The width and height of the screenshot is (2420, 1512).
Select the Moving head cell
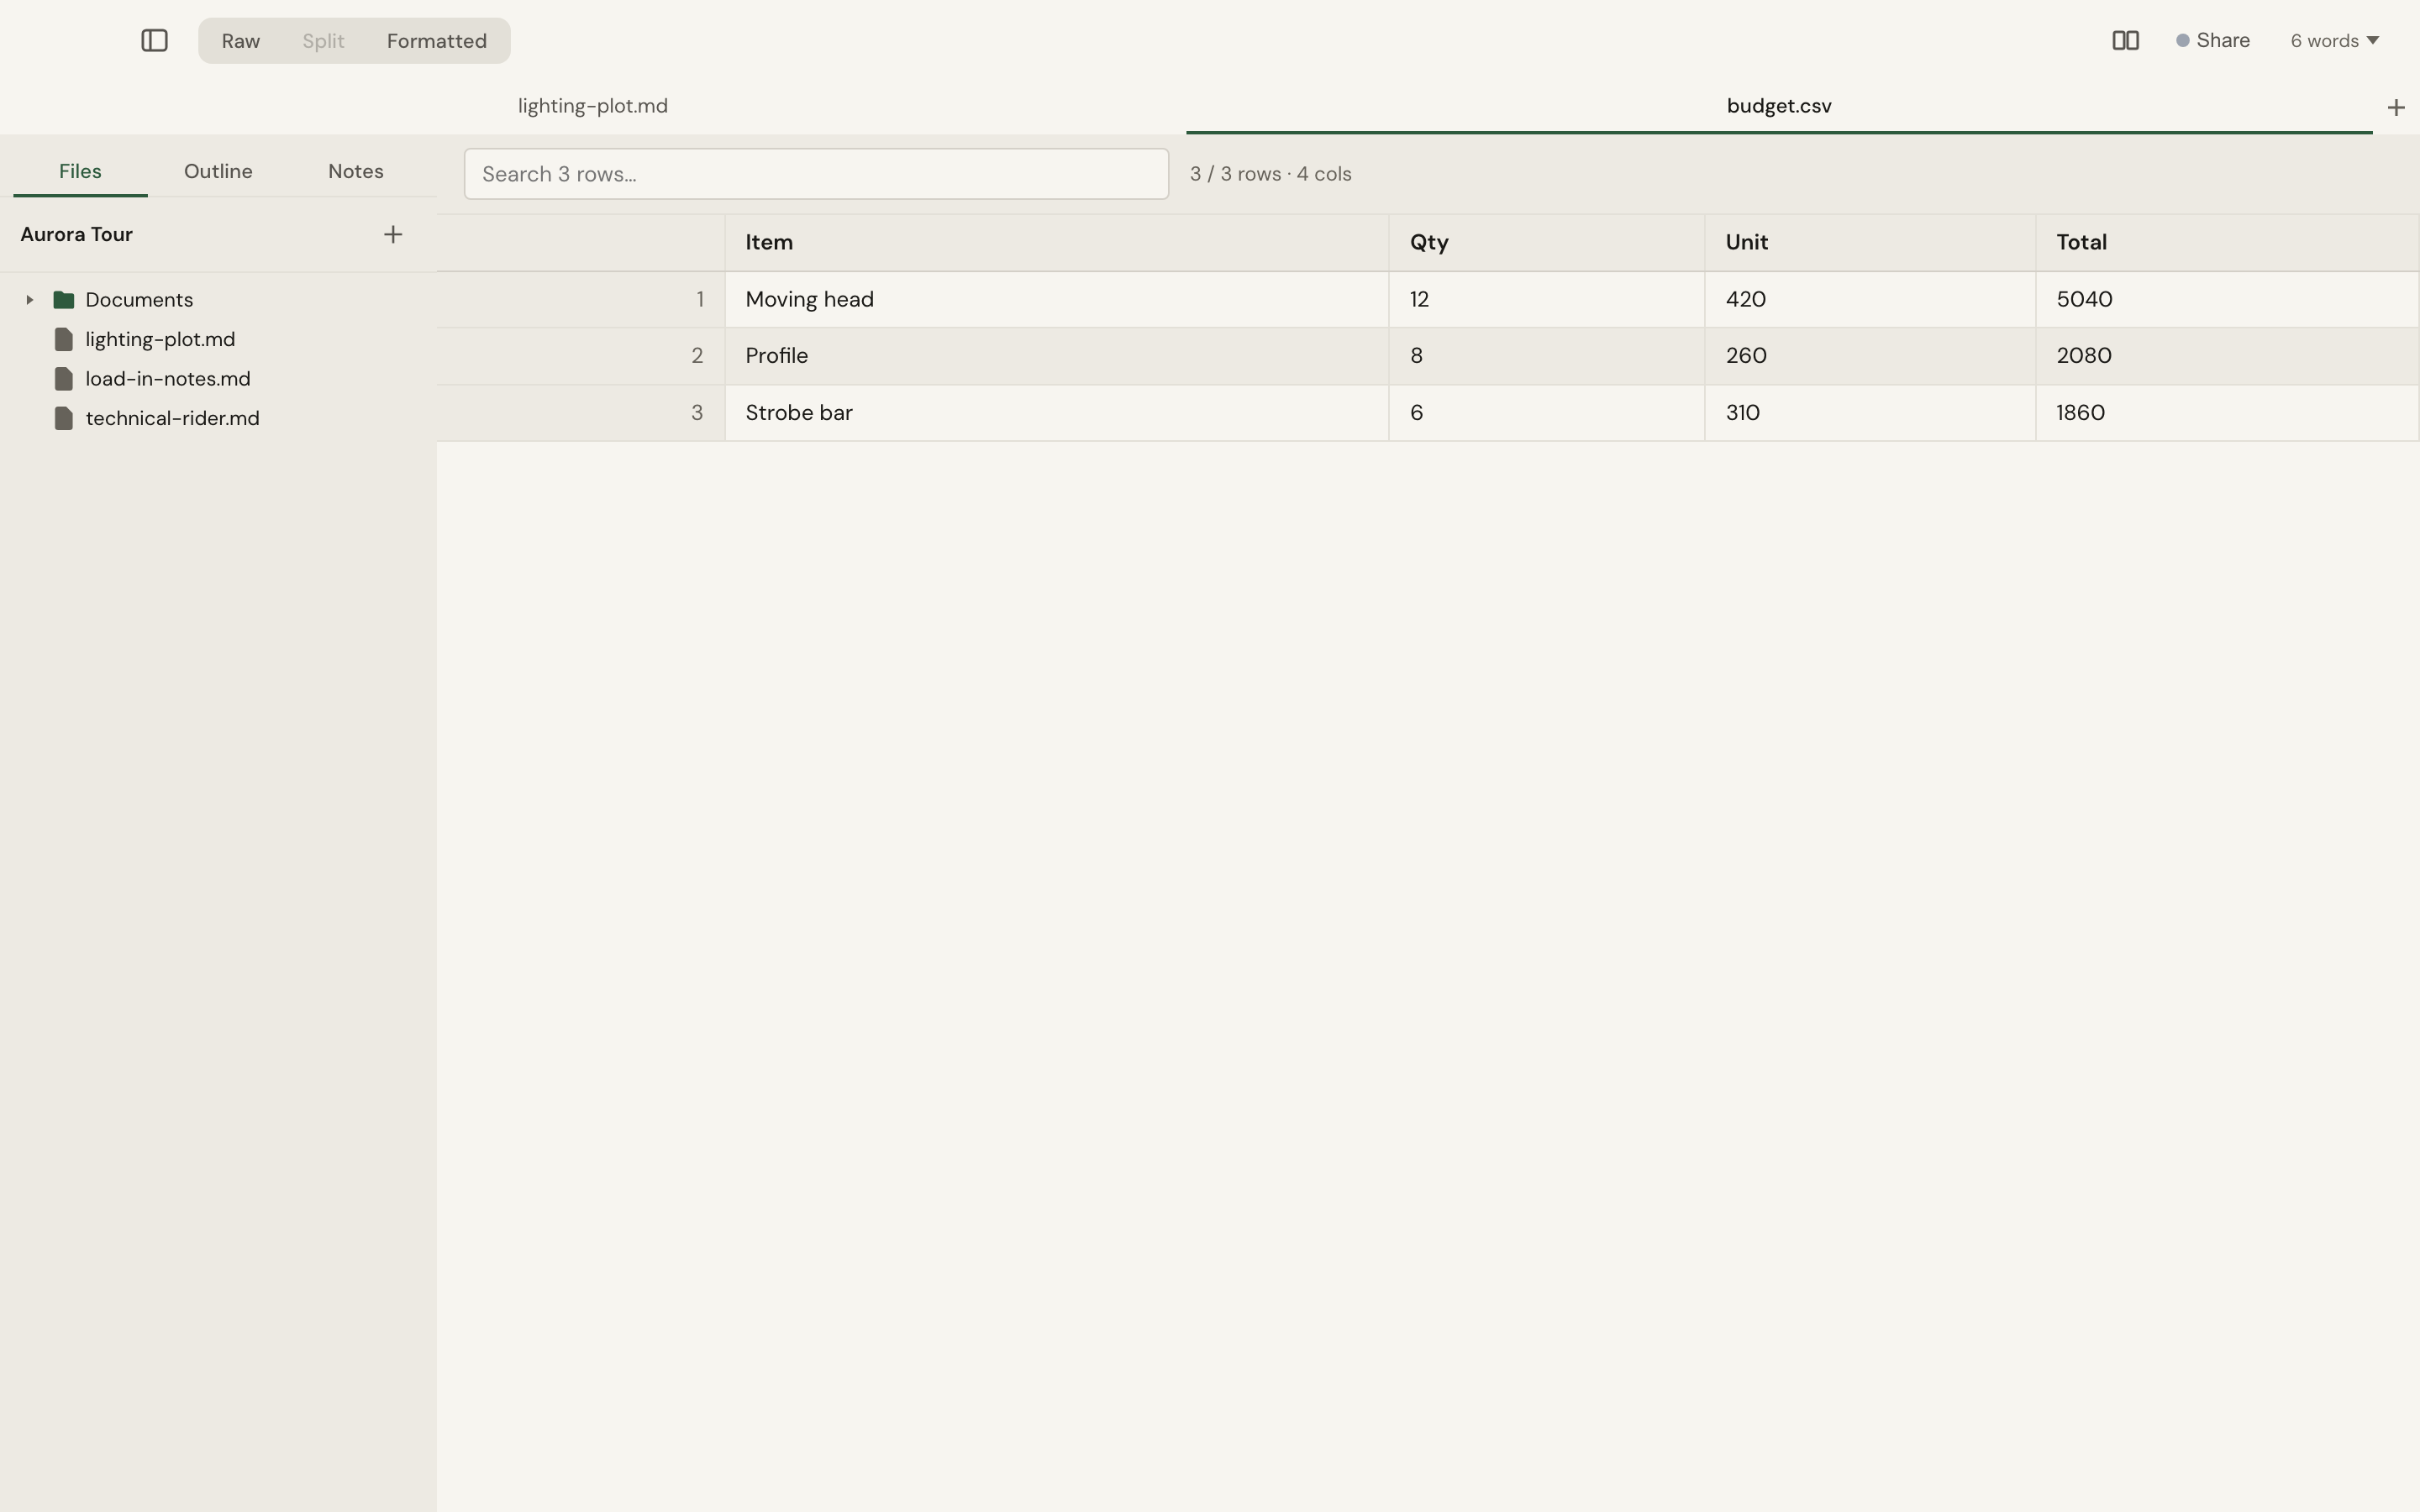1056,300
